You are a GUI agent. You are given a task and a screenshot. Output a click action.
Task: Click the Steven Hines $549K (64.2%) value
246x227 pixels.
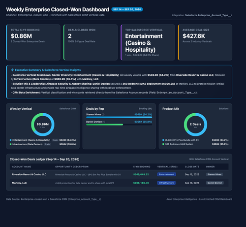tap(143, 114)
